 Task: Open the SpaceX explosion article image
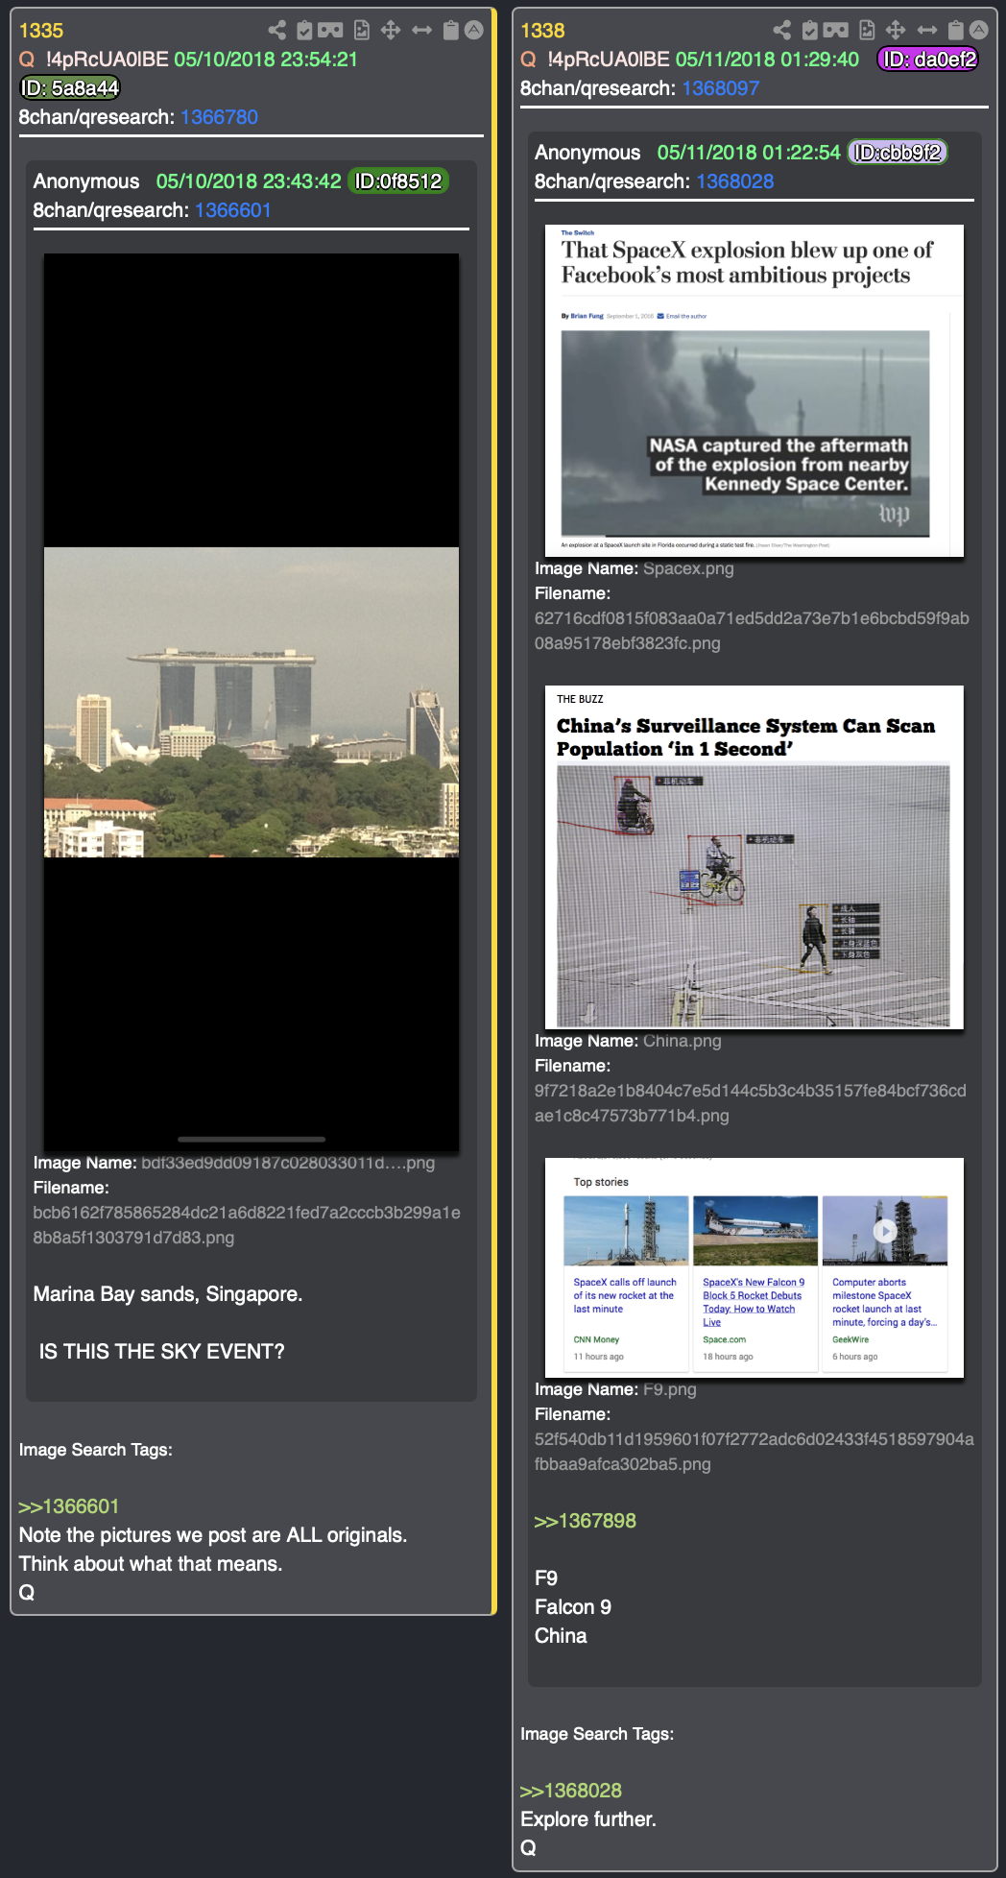point(754,391)
